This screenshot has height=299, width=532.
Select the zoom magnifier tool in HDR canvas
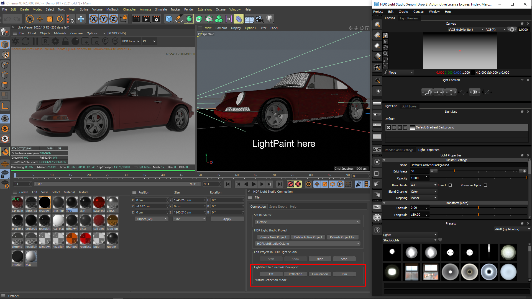385,54
